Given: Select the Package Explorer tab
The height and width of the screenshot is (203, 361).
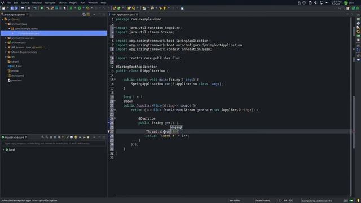Looking at the screenshot, I should tap(15, 15).
